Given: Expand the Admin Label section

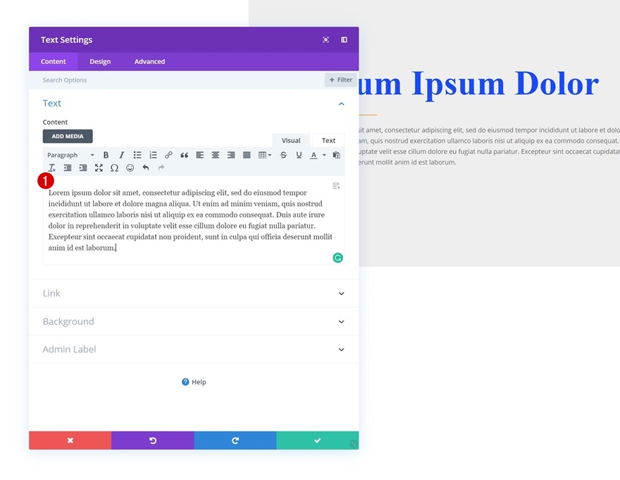Looking at the screenshot, I should [194, 350].
